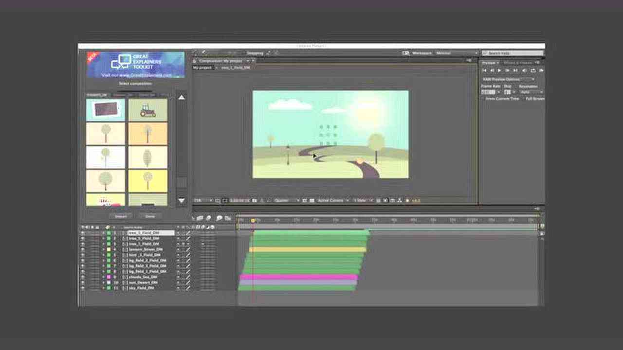Expand the lantern_Street_DM layer properties
Screen dimensions: 623x350
(103, 249)
